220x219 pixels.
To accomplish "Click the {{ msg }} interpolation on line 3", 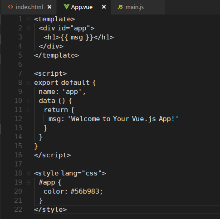I will [77, 37].
